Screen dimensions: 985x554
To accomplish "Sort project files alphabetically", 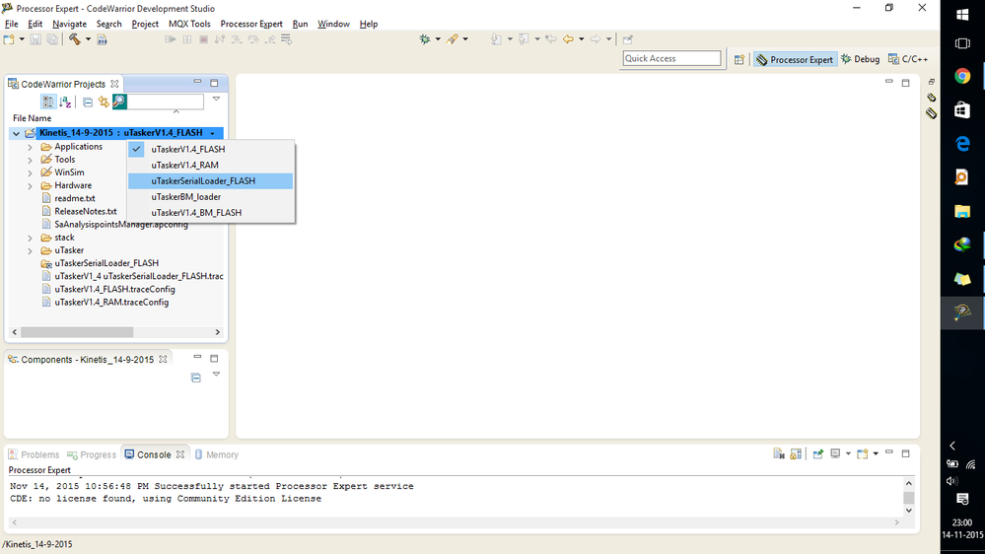I will point(65,102).
